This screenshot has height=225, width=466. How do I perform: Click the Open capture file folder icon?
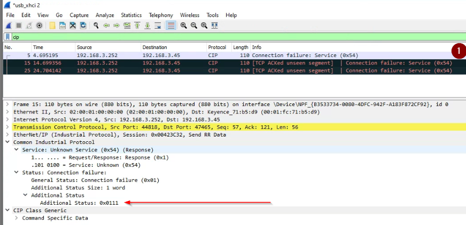pyautogui.click(x=52, y=26)
